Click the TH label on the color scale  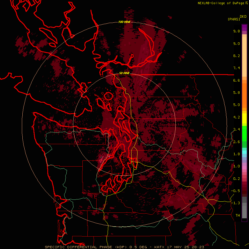[x=238, y=216]
